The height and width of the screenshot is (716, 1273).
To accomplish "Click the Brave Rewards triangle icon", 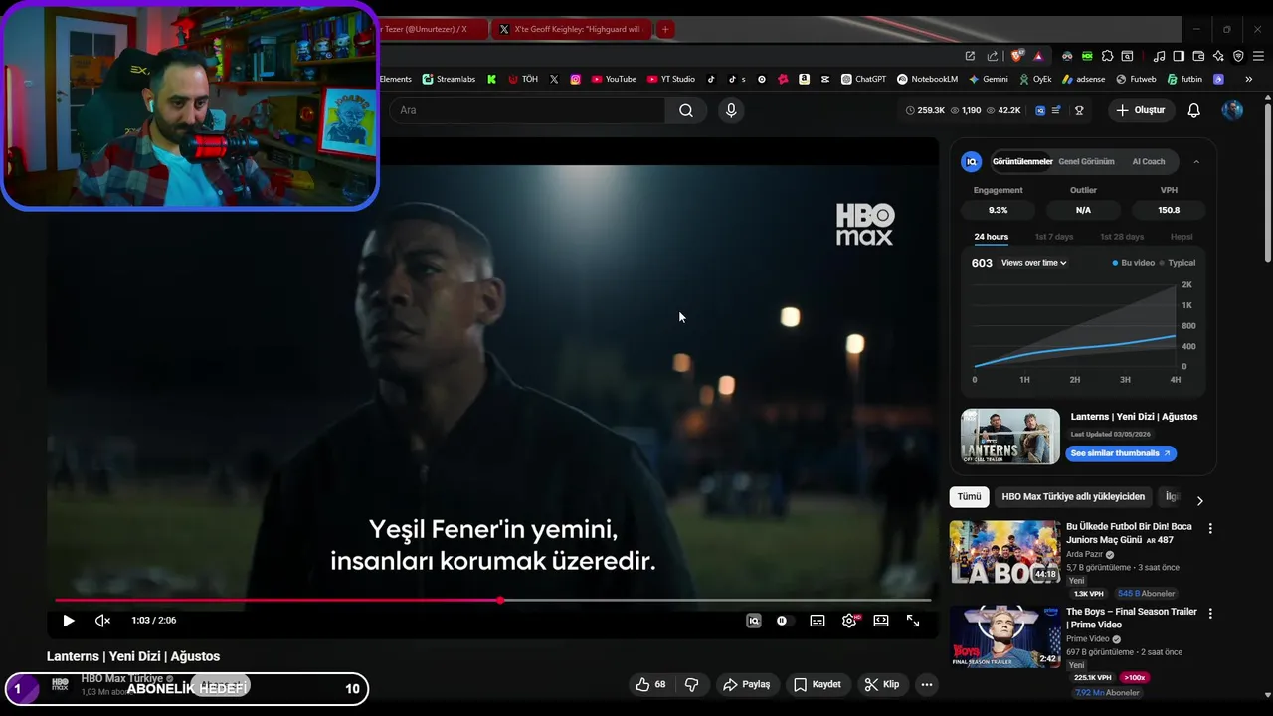I will (1038, 56).
